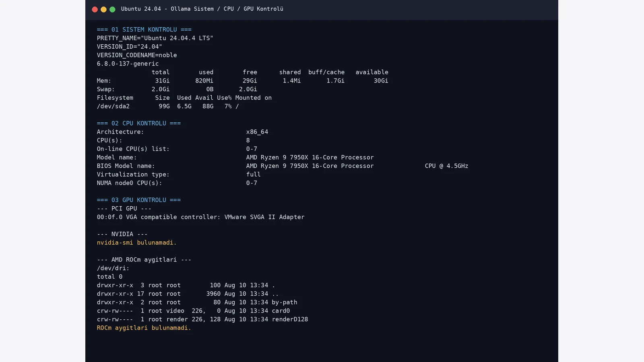Select the 'On-line CPU(s) list:' label
Screen dimensions: 644x362
tap(133, 149)
